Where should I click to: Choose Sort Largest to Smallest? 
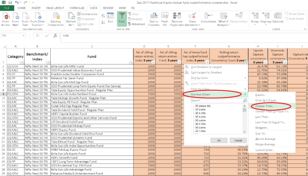coord(216,72)
